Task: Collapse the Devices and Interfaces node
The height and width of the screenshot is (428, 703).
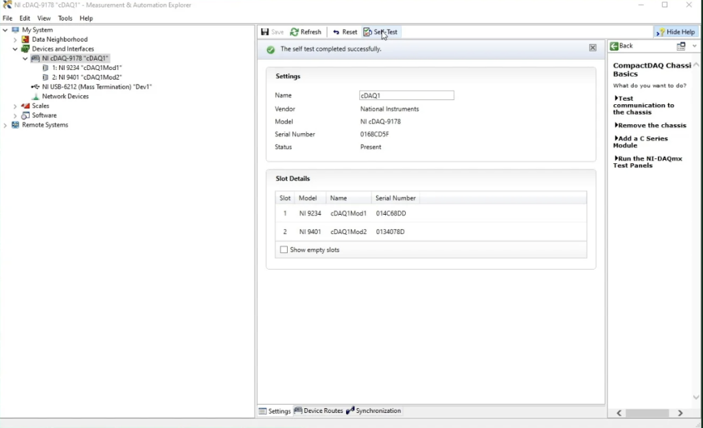Action: (x=15, y=49)
